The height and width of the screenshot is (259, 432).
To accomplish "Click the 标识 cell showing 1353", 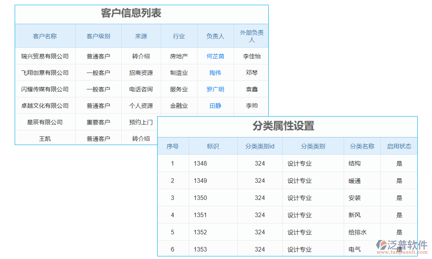I will pyautogui.click(x=200, y=249).
